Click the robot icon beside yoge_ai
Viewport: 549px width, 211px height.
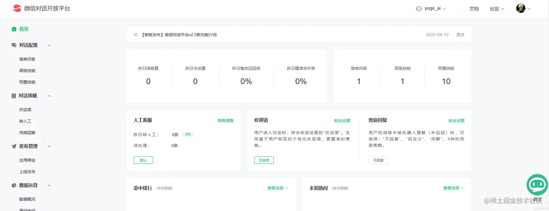[x=419, y=9]
